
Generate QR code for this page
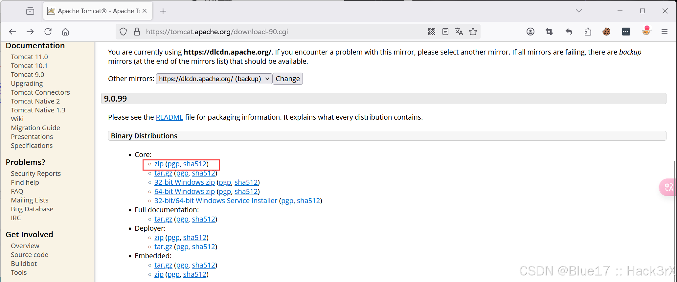coord(432,32)
